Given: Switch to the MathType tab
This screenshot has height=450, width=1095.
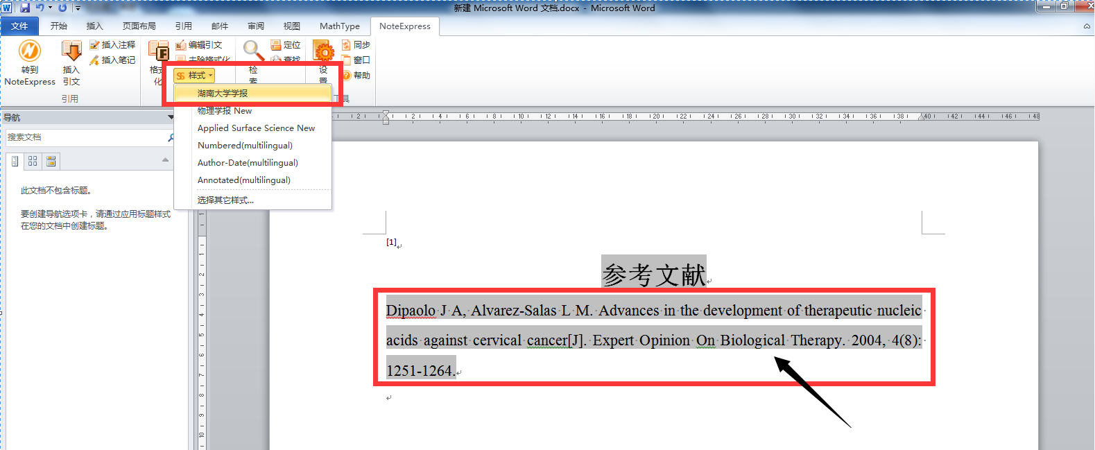Looking at the screenshot, I should [340, 26].
